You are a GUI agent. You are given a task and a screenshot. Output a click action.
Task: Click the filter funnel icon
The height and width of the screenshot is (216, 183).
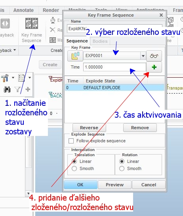tap(17, 90)
